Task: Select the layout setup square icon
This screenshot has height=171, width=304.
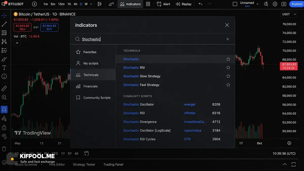Action: pyautogui.click(x=235, y=4)
